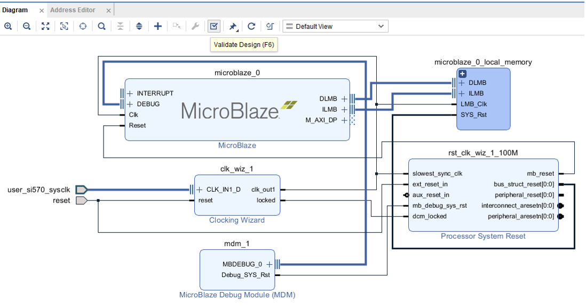586x308 pixels.
Task: Expand MBDEBUG_0 interface on mdm_1
Action: click(270, 264)
